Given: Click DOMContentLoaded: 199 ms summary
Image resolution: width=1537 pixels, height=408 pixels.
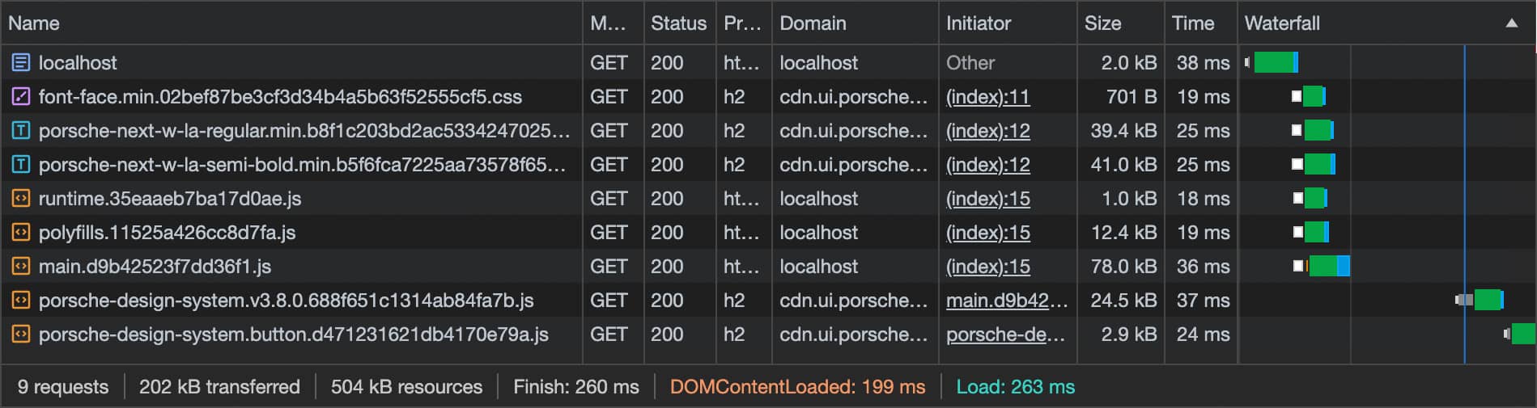Looking at the screenshot, I should point(797,387).
